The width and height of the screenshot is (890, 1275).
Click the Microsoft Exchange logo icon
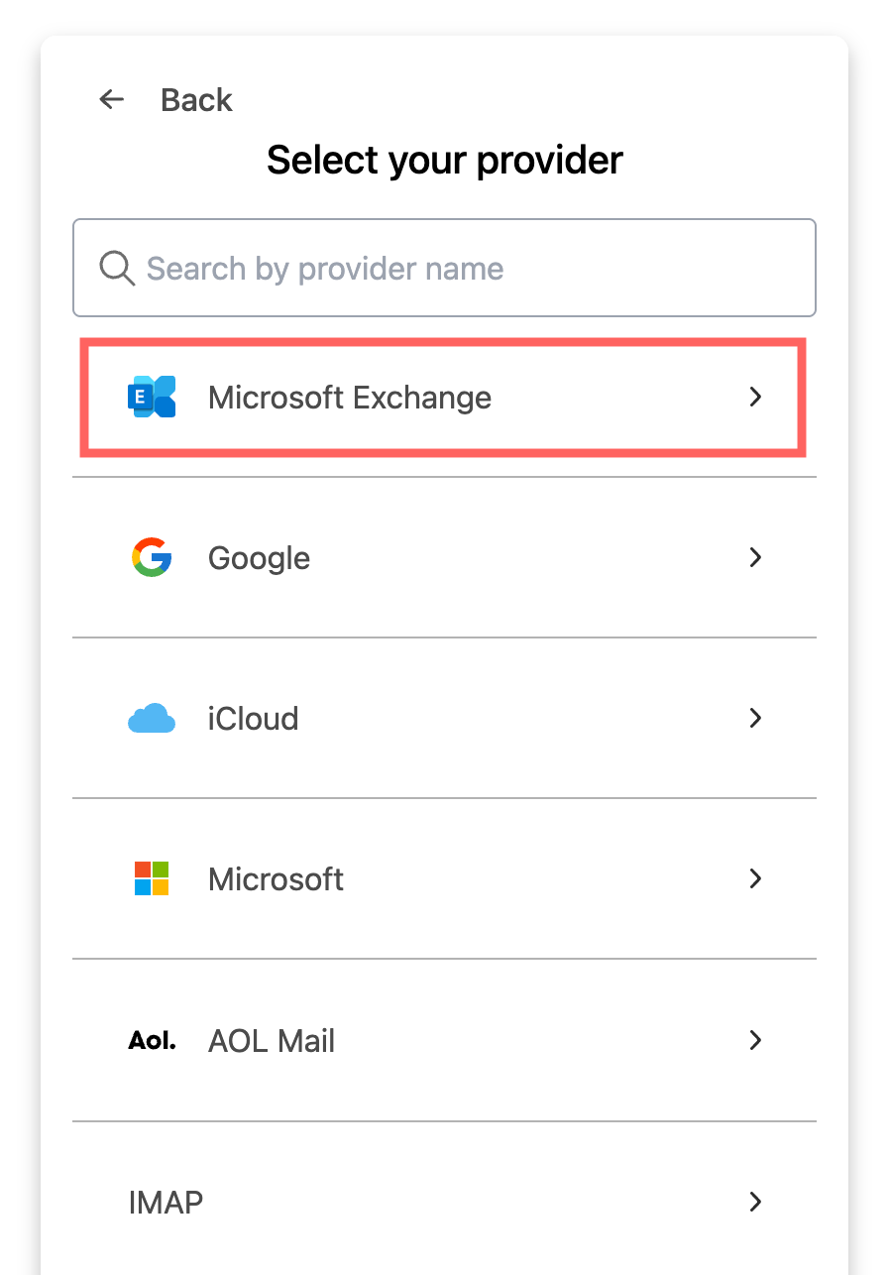pyautogui.click(x=152, y=397)
